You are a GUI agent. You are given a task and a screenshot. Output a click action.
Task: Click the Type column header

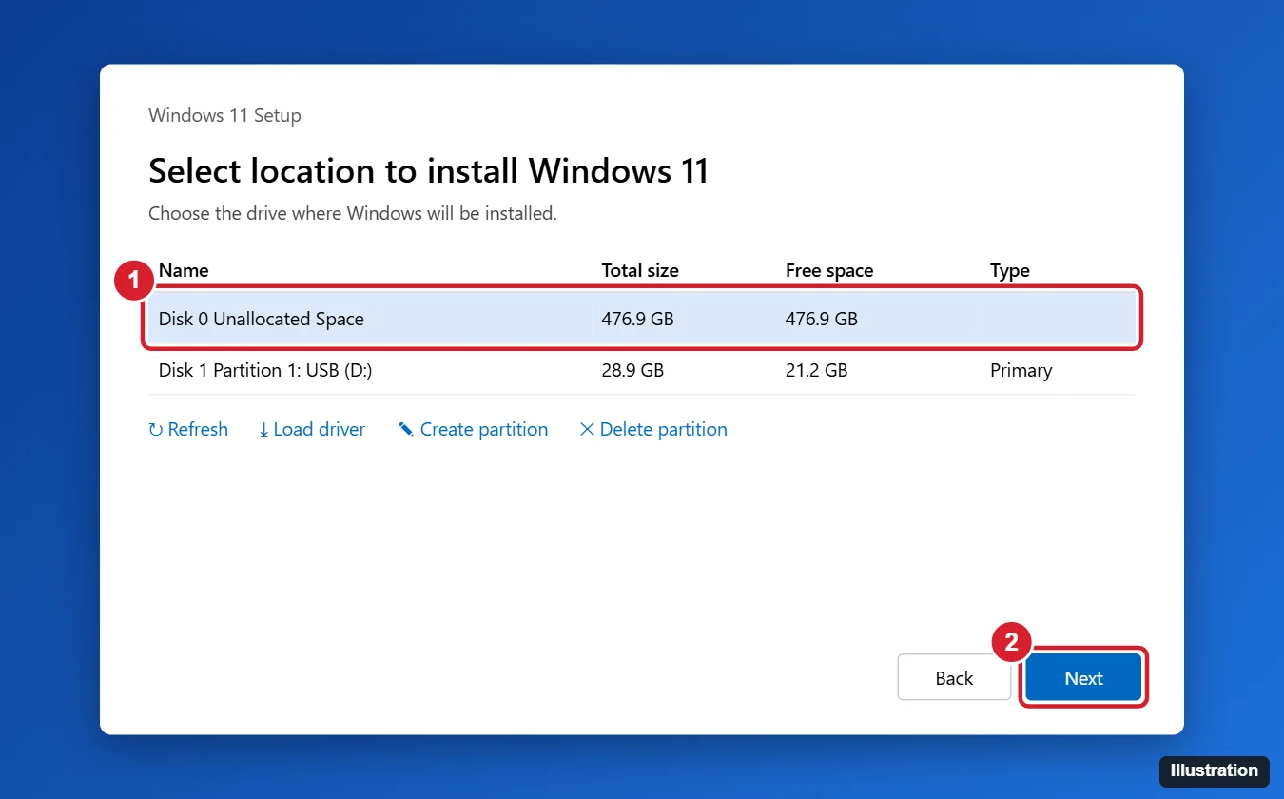tap(1010, 271)
